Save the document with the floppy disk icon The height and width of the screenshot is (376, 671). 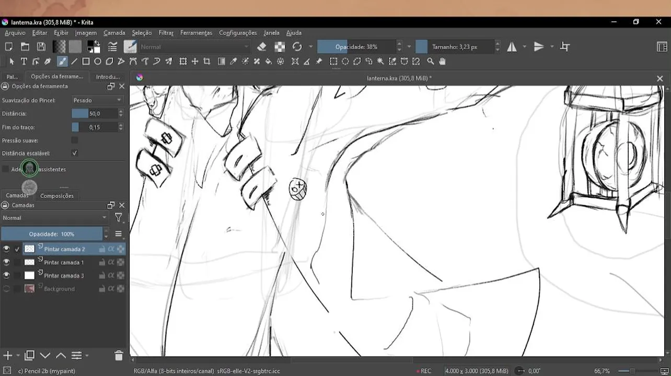point(41,46)
